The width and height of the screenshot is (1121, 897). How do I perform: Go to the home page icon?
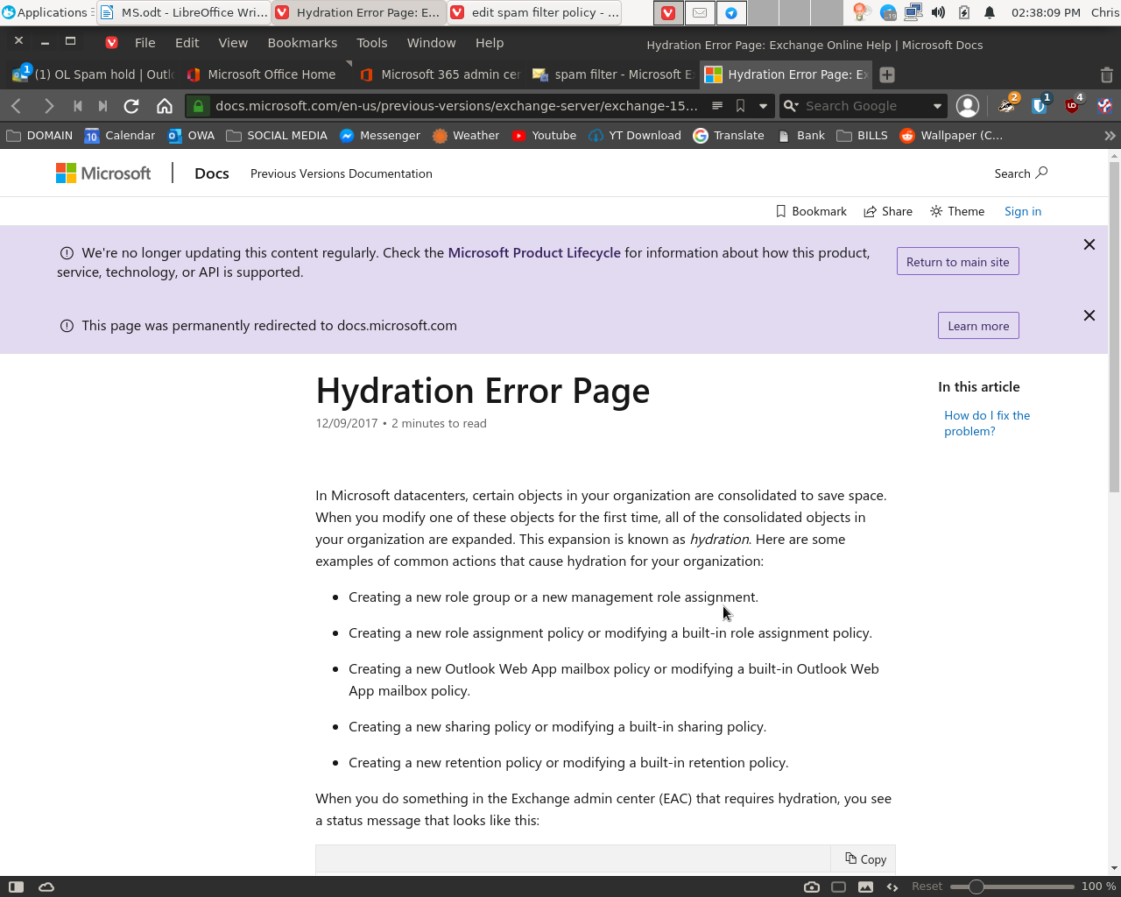(165, 106)
